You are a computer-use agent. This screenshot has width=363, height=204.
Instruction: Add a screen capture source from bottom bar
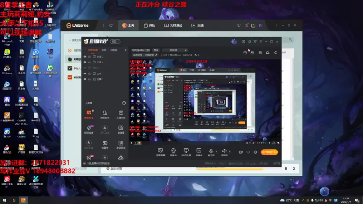click(161, 152)
